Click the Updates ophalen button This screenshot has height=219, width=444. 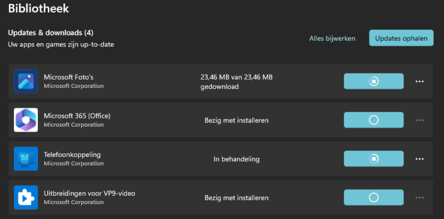click(401, 38)
